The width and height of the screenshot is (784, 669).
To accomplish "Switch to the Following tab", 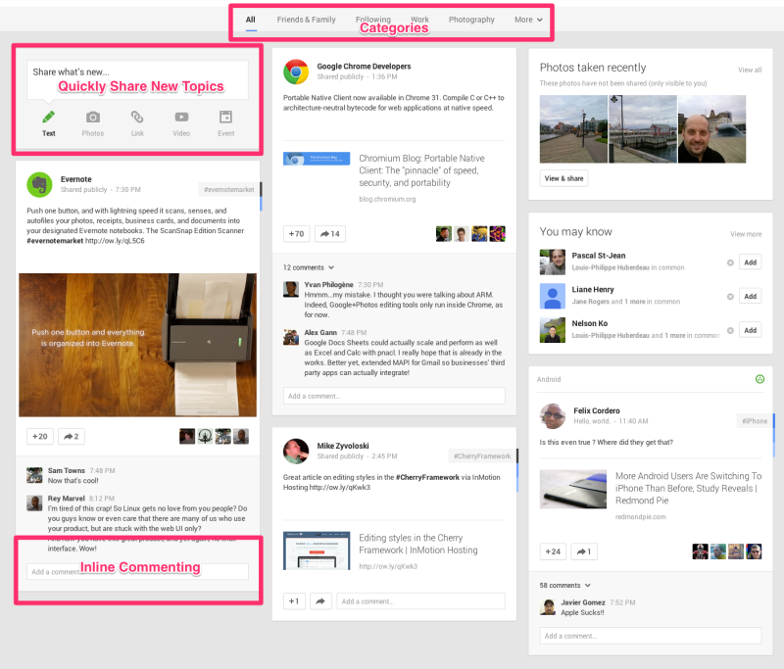I will [373, 20].
